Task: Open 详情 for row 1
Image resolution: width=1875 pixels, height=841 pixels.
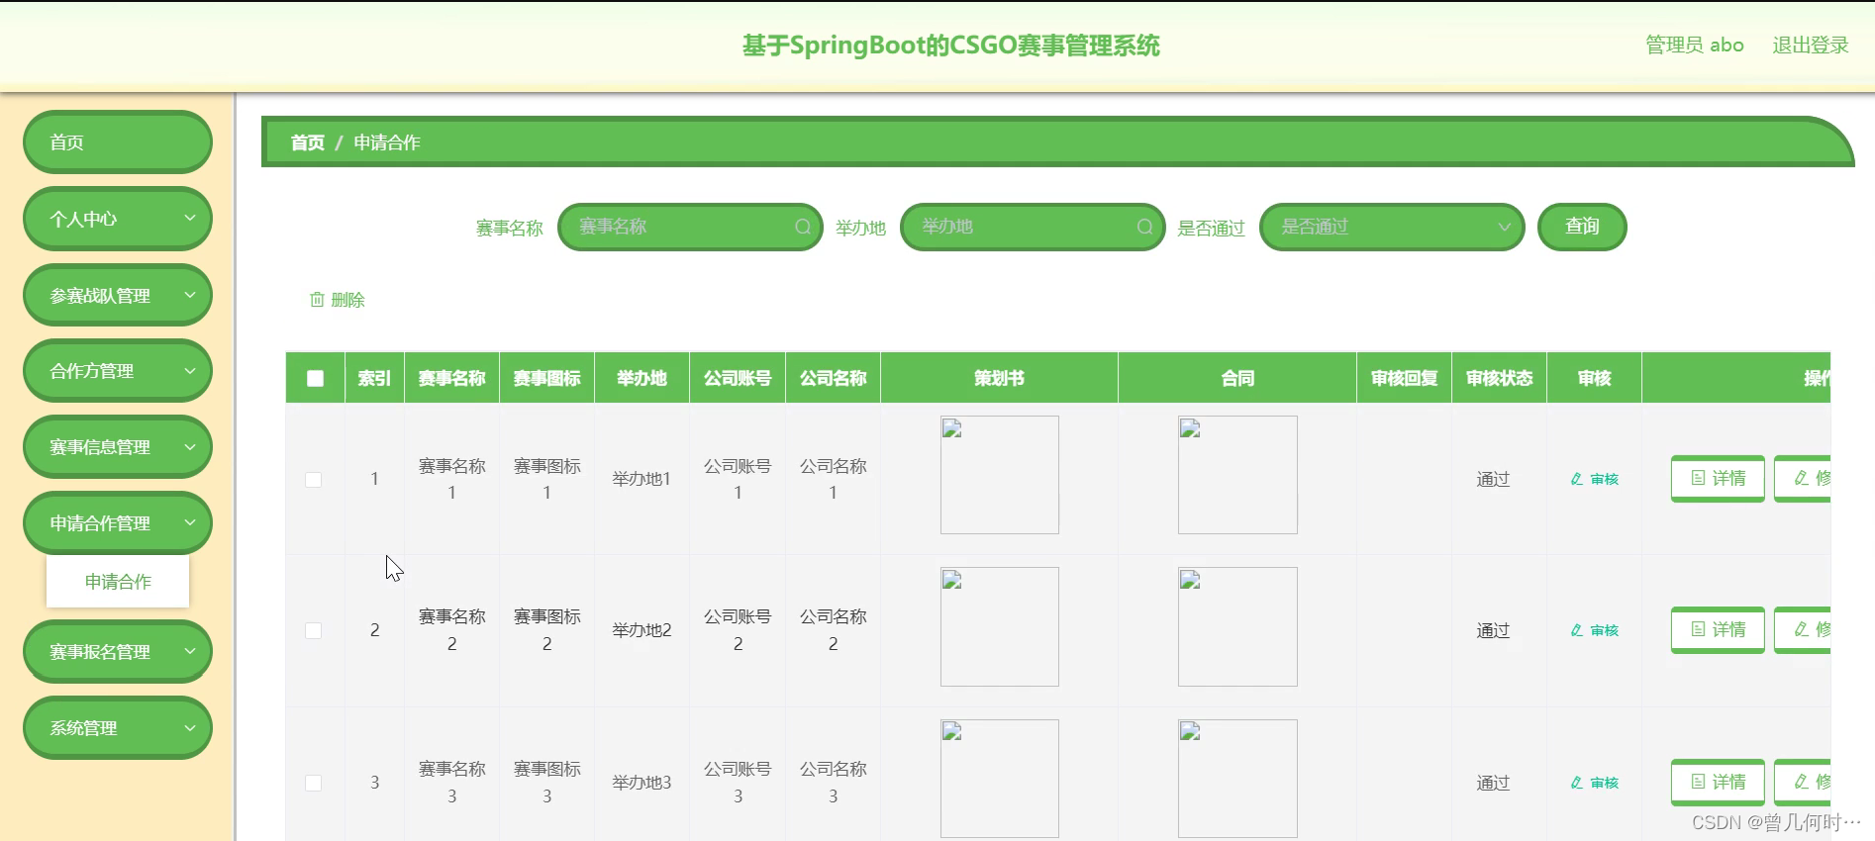Action: pos(1718,479)
